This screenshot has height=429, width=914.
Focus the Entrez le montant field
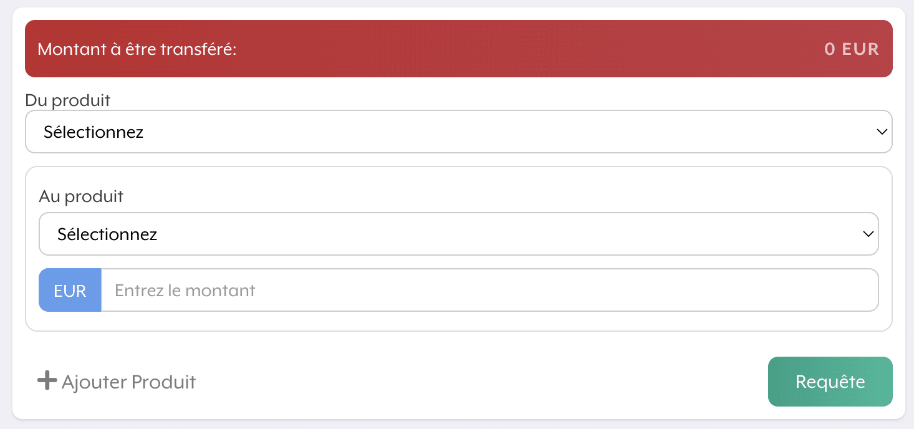[489, 291]
